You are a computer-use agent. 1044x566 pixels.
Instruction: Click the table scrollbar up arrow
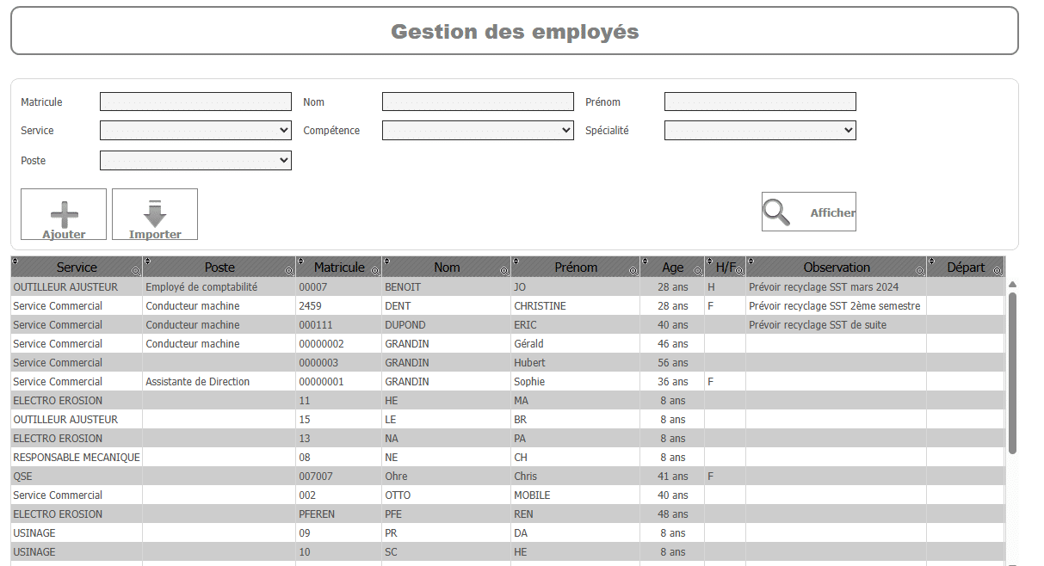click(1012, 285)
